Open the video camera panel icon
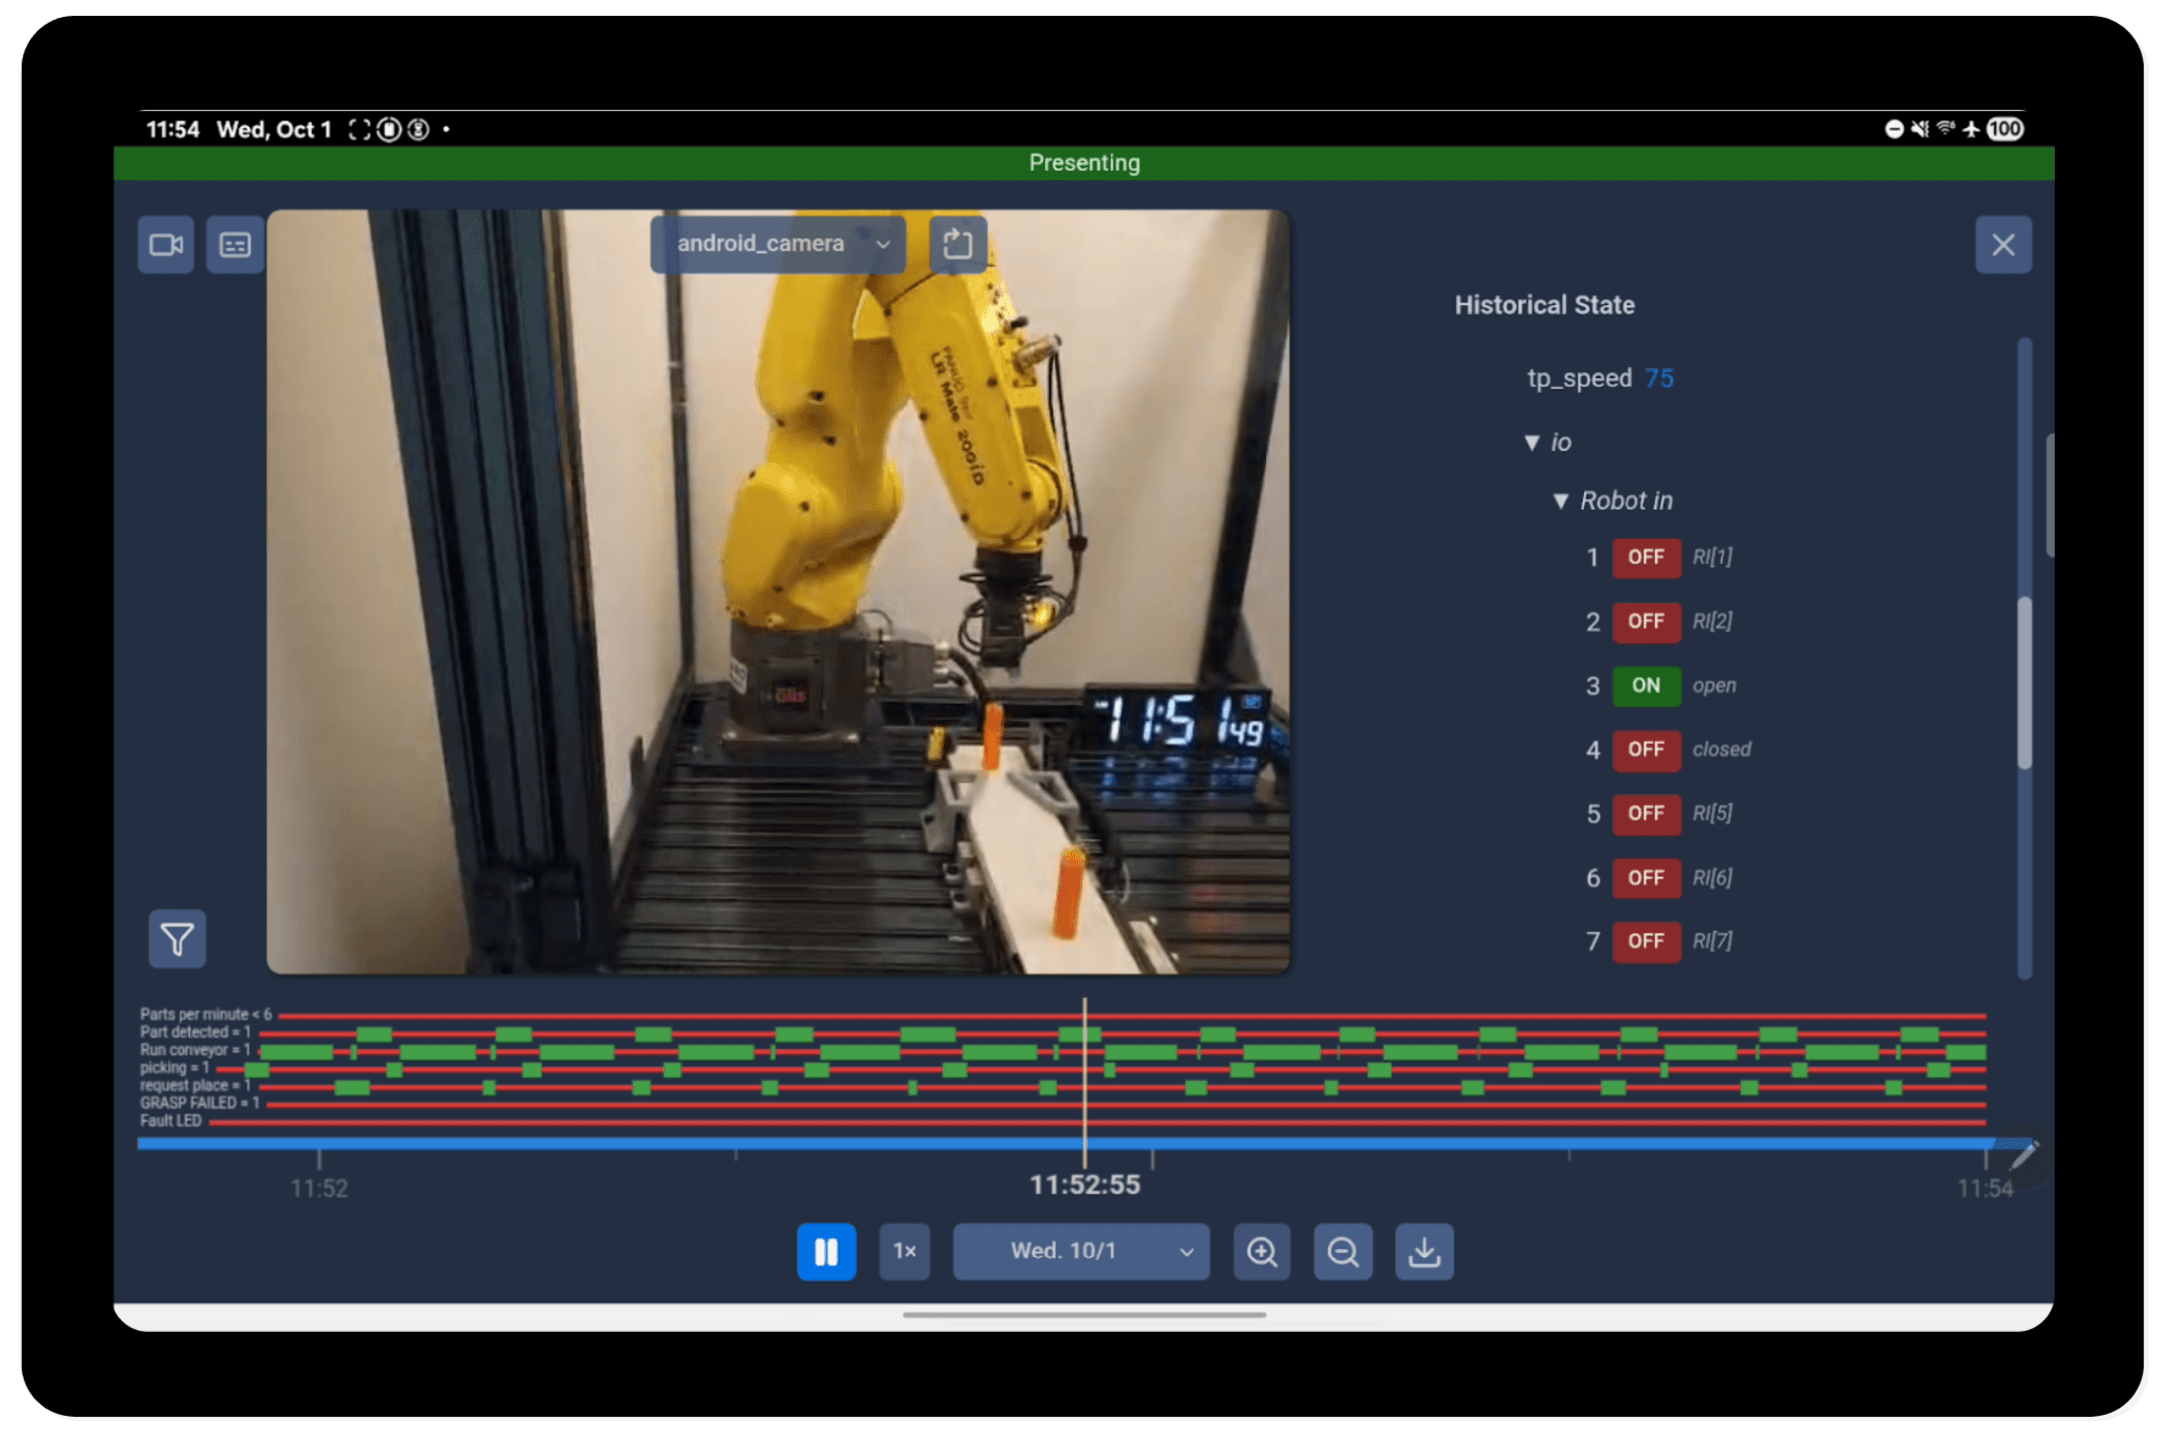 click(x=166, y=244)
